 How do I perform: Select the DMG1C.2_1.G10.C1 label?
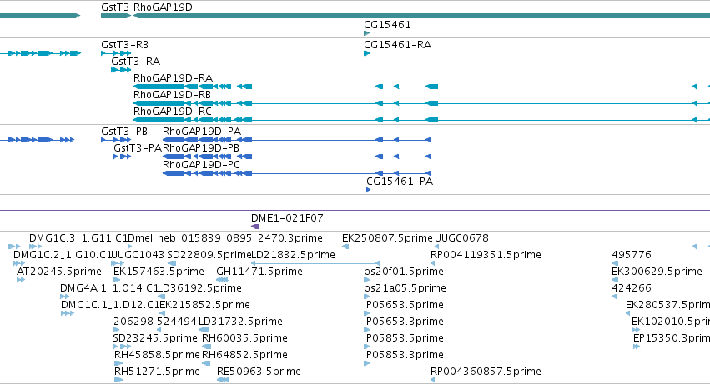coord(63,255)
